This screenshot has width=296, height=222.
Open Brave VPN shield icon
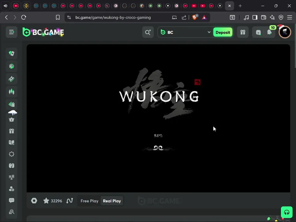pos(281,17)
